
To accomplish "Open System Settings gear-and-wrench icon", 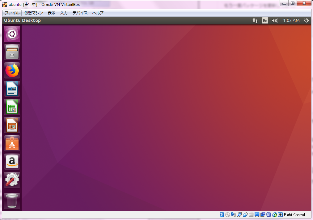I will [12, 180].
